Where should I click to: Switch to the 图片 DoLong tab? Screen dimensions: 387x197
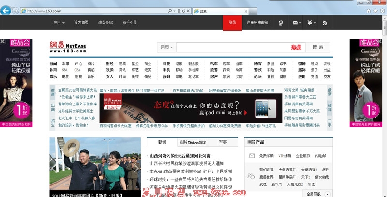pyautogui.click(x=193, y=142)
